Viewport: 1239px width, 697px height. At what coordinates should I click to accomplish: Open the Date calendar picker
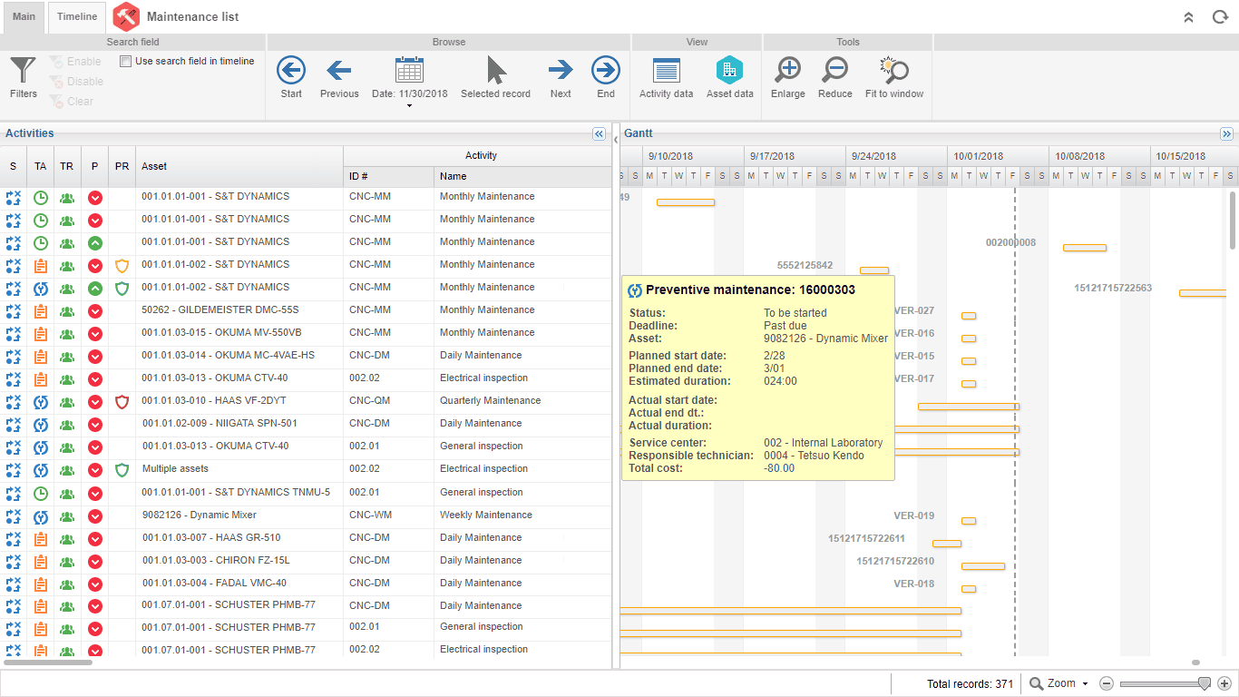click(409, 70)
